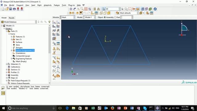Select the Box Zoom View tool
The width and height of the screenshot is (197, 111).
(x=82, y=9)
